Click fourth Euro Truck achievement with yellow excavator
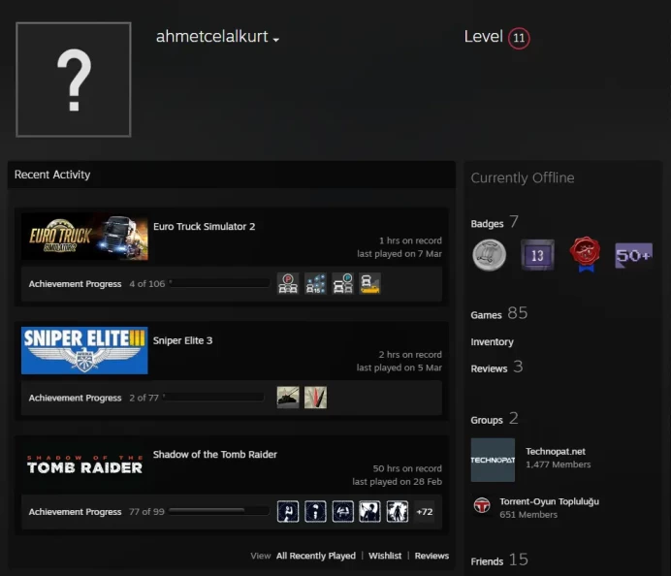The width and height of the screenshot is (671, 576). (370, 284)
